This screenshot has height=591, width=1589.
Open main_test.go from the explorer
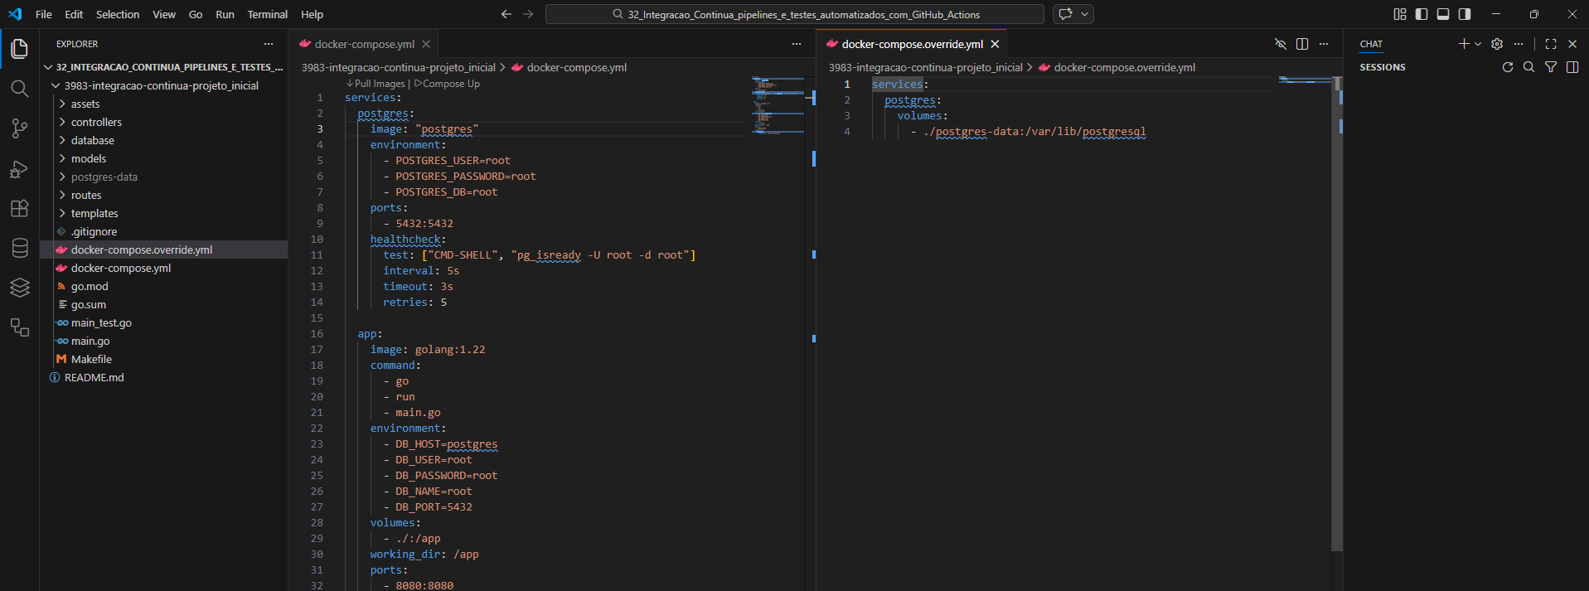click(x=101, y=322)
